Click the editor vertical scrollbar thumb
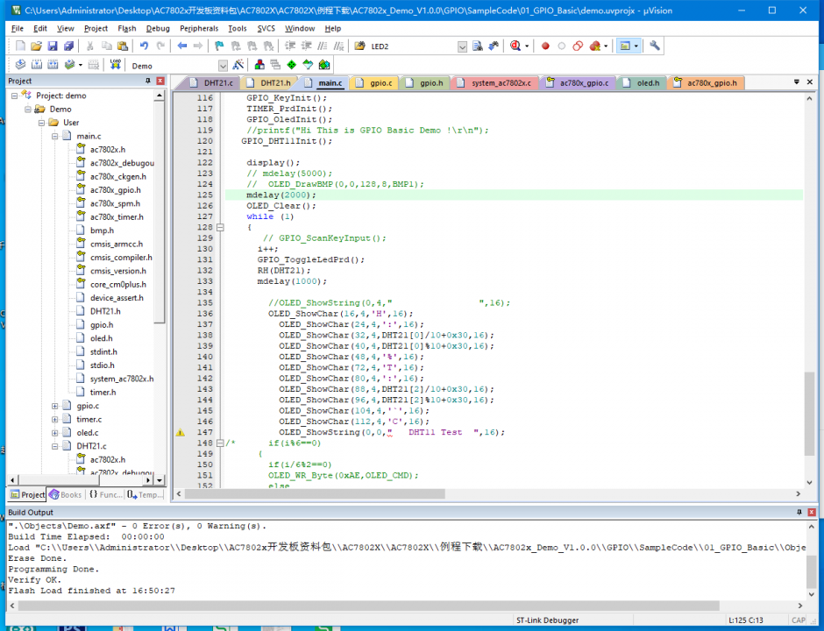The width and height of the screenshot is (824, 631). click(810, 414)
